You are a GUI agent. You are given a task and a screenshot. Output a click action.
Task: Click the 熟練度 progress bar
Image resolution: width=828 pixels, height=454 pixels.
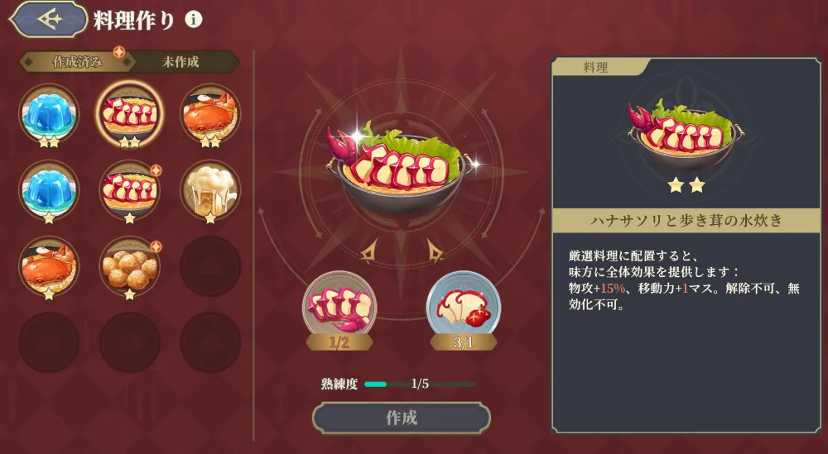tap(420, 384)
